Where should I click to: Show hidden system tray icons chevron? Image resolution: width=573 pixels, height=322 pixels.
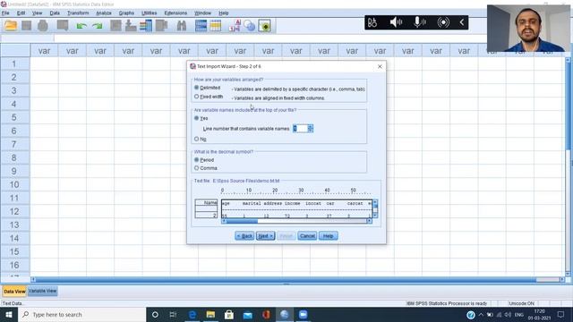[481, 314]
